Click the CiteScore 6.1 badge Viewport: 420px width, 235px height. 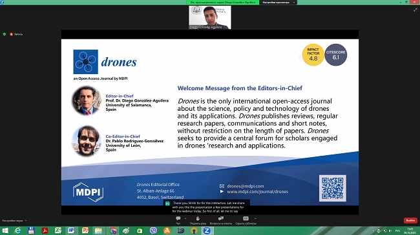coord(335,55)
